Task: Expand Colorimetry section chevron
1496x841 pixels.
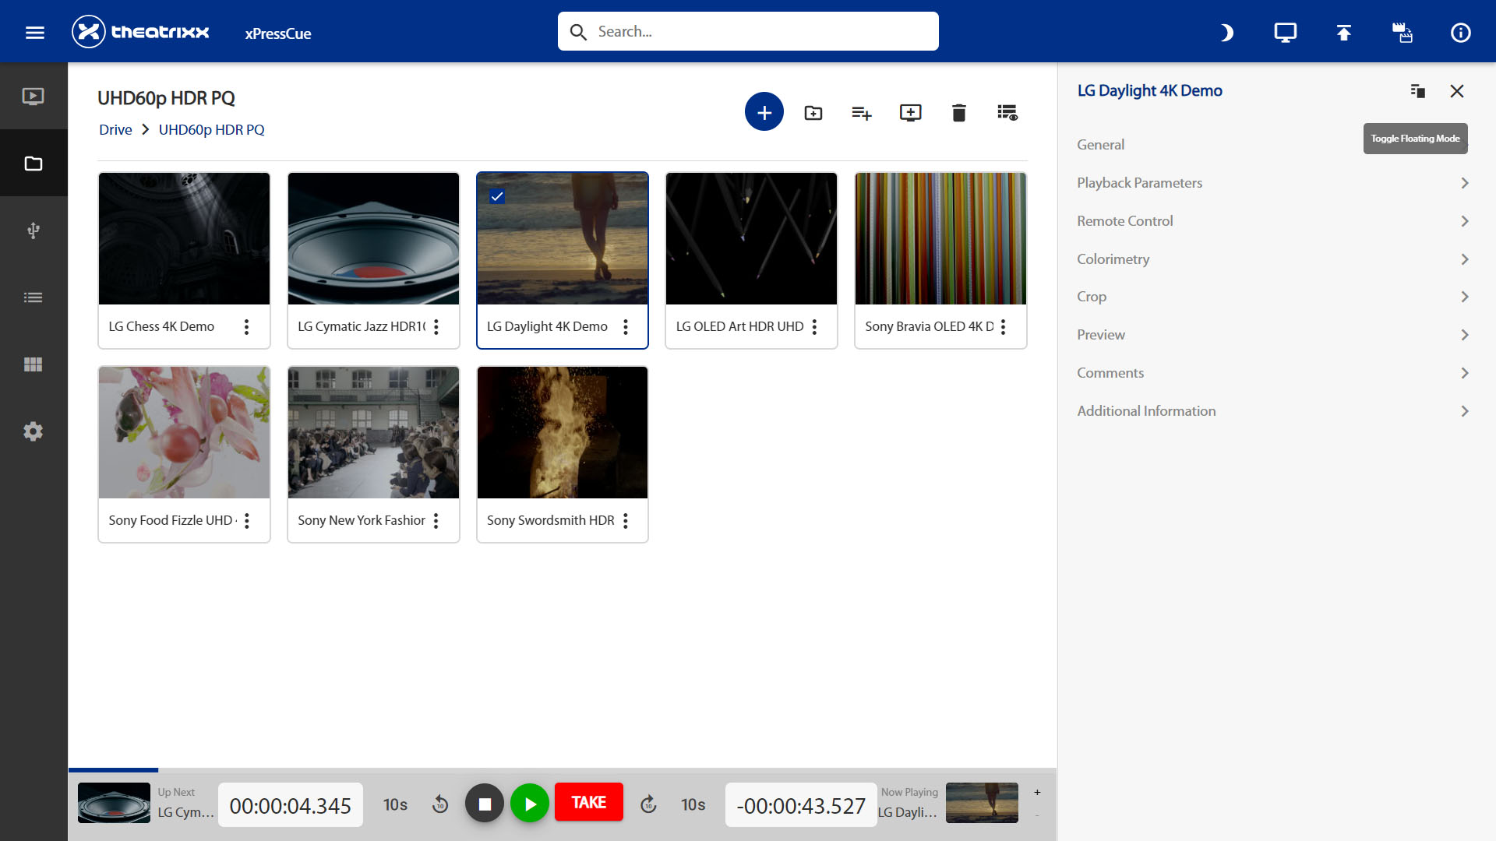Action: click(1464, 259)
